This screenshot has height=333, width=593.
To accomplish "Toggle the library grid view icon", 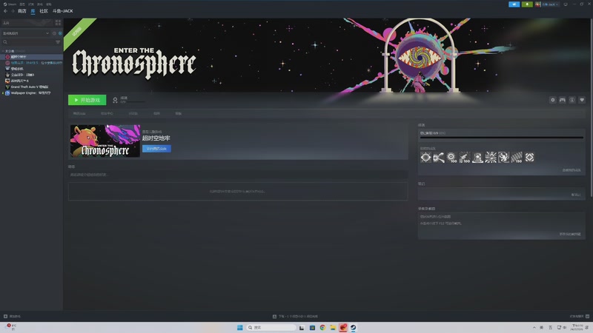I will (58, 23).
